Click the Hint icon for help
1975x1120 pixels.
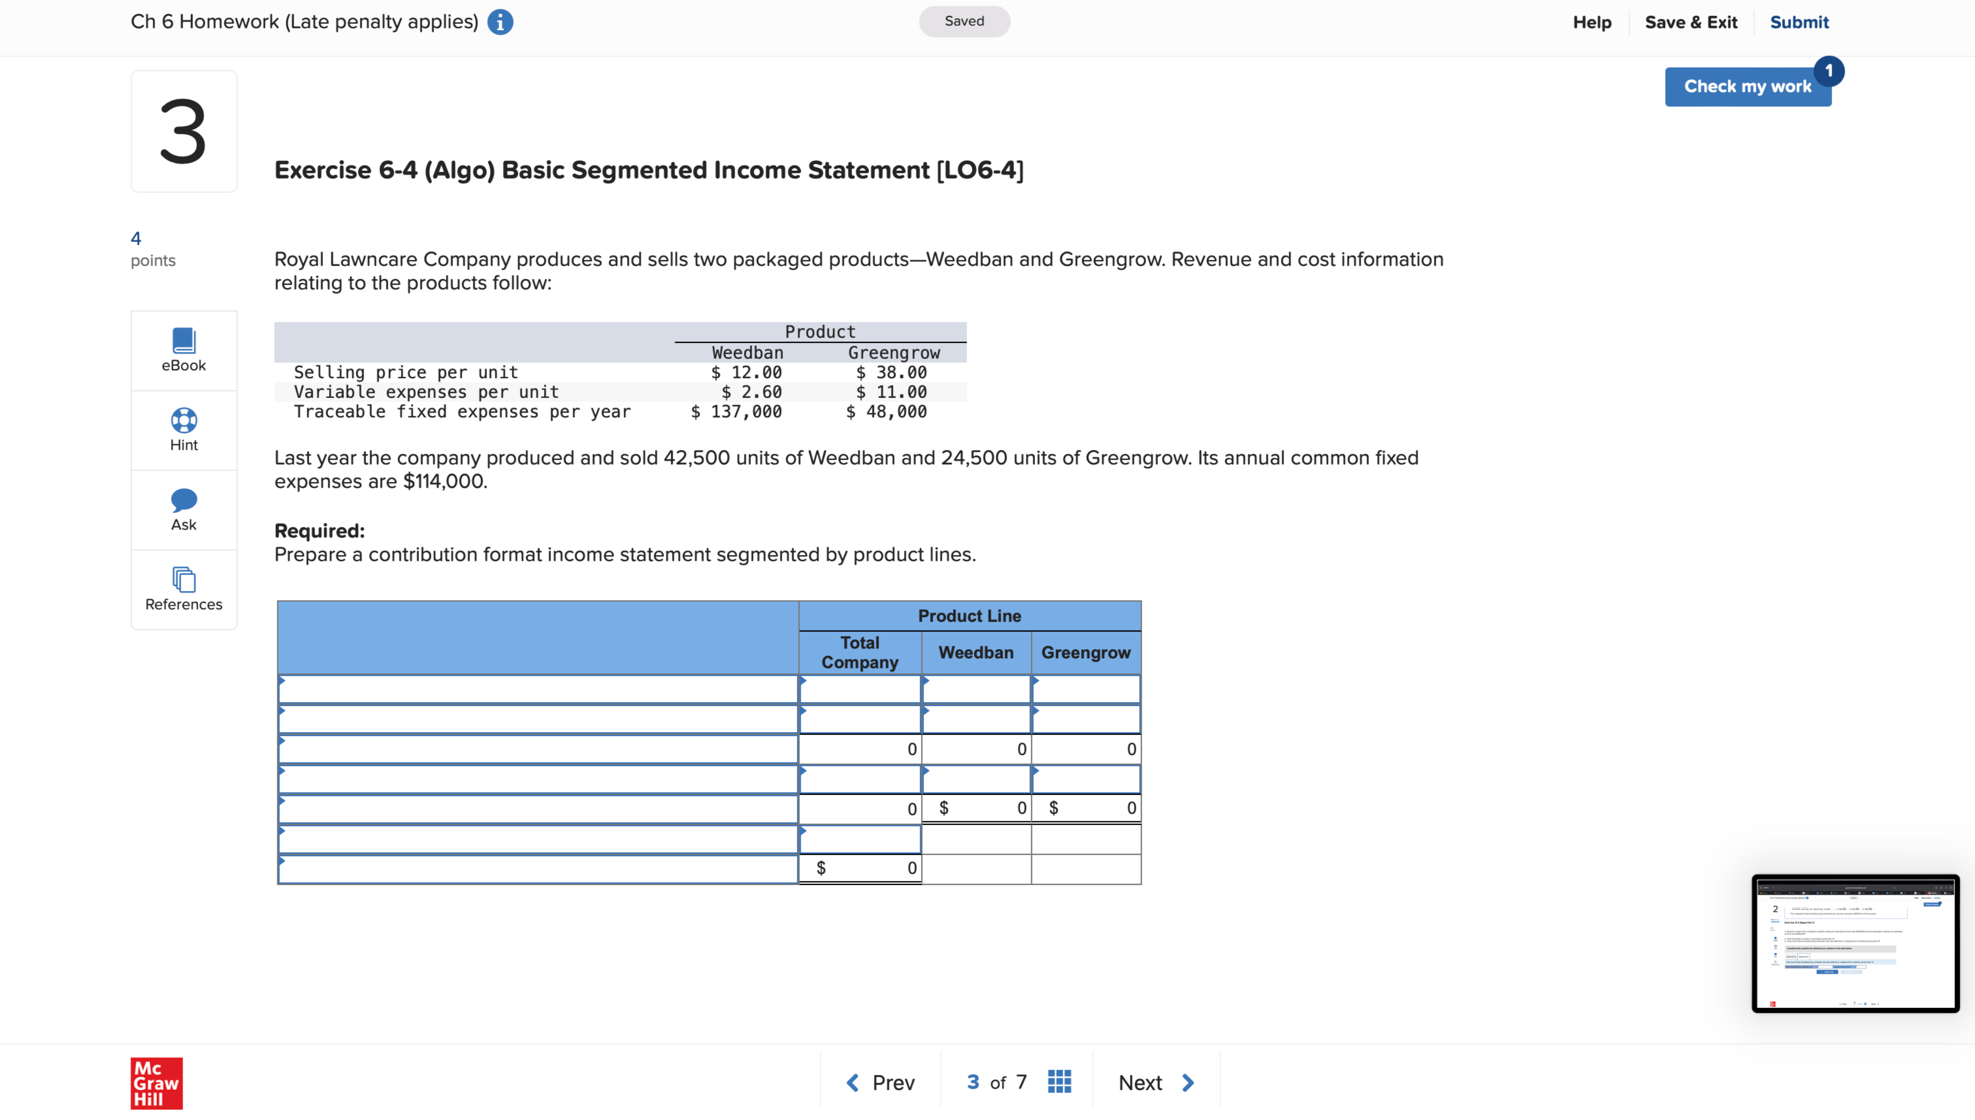coord(183,429)
